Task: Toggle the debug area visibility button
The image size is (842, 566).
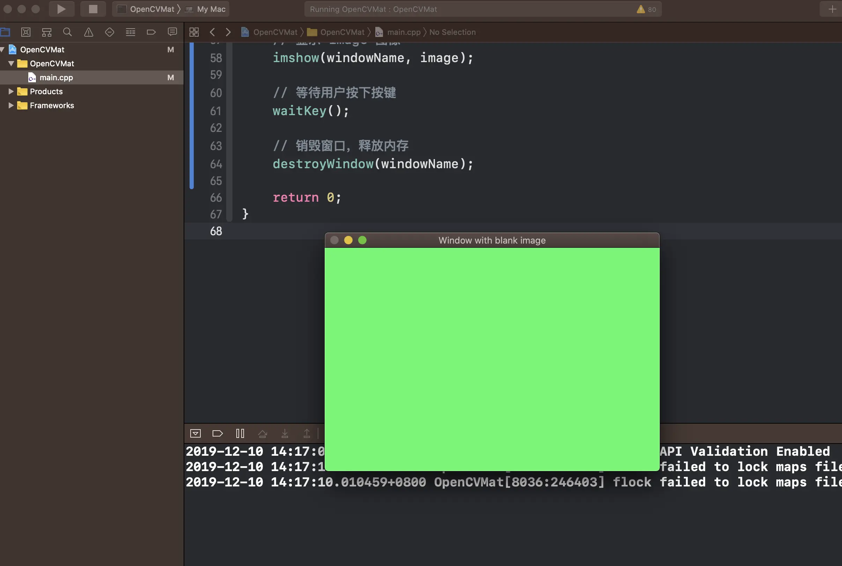Action: [195, 433]
